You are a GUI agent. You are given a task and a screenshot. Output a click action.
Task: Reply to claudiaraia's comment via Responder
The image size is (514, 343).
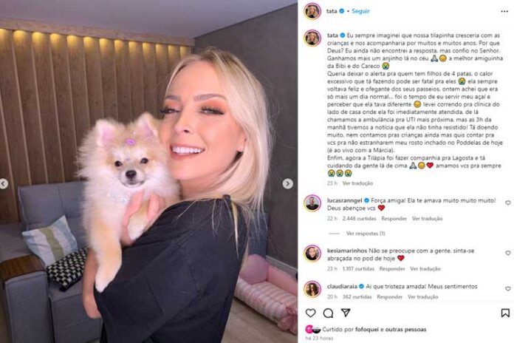coord(389,296)
